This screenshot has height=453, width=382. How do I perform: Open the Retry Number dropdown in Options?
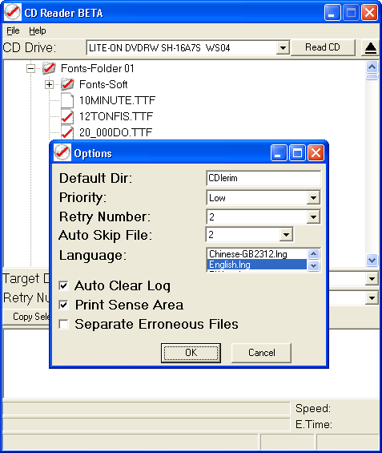tap(313, 217)
